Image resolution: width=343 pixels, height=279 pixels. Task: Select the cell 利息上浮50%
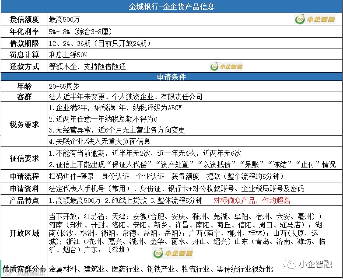[x=195, y=54]
